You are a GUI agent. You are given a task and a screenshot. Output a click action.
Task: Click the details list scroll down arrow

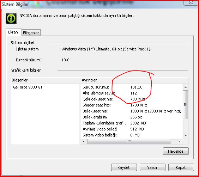[x=186, y=135]
